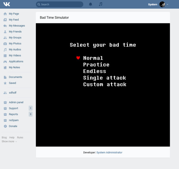Open My Page from the sidebar

point(14,14)
